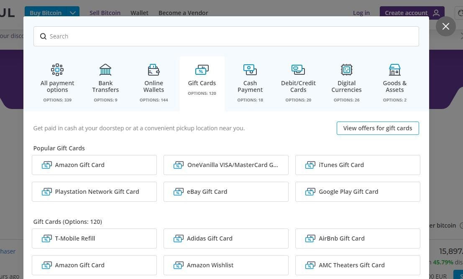
Task: Choose eBay Gift Card option
Action: coord(226,192)
